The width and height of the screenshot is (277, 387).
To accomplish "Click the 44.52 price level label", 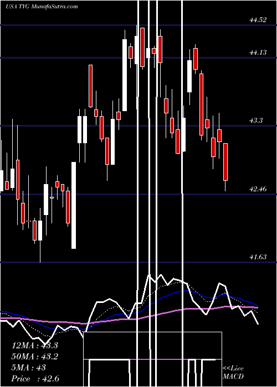I will click(x=258, y=20).
